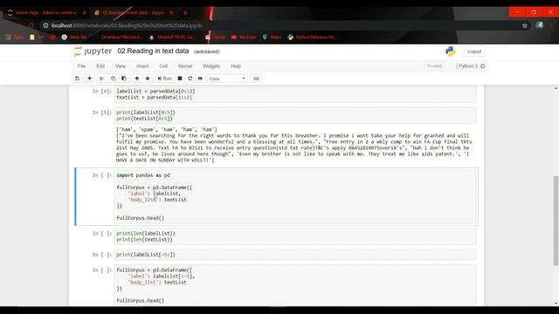The image size is (559, 314).
Task: Reload the page in the browser
Action: pos(31,25)
